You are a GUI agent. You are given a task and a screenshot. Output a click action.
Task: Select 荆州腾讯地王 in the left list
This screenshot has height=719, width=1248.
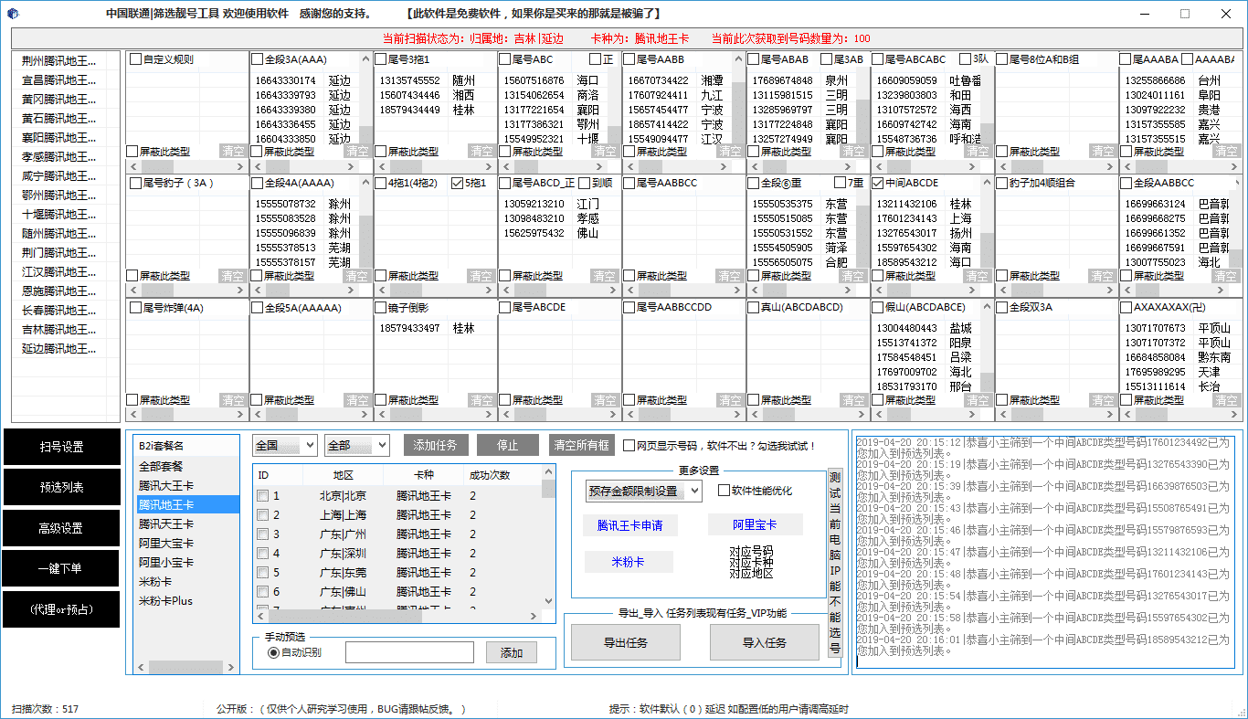[59, 61]
